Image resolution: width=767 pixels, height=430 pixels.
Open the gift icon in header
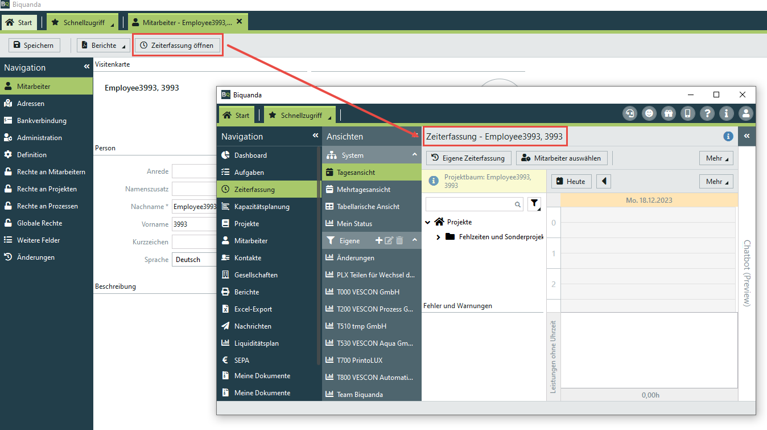[x=669, y=113]
